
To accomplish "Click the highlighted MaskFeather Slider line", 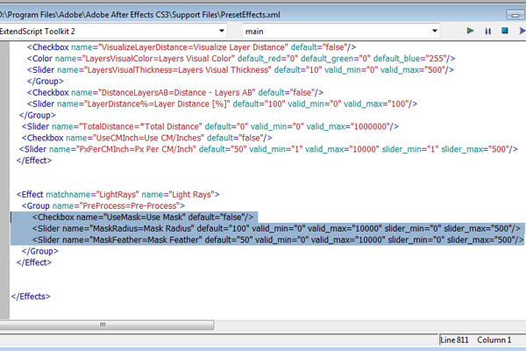I will tap(278, 240).
